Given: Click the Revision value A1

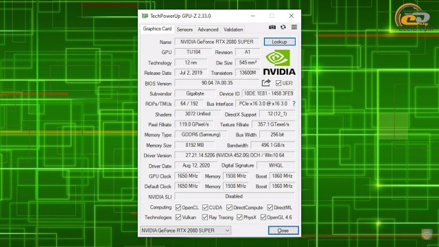Looking at the screenshot, I should [248, 52].
